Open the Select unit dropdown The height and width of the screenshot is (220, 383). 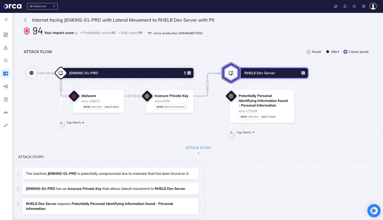coord(42,6)
